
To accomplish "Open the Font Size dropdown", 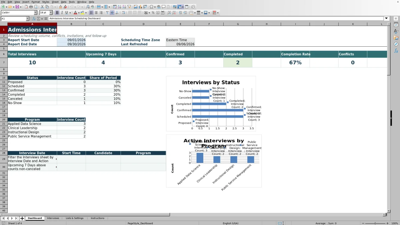I will [51, 13].
